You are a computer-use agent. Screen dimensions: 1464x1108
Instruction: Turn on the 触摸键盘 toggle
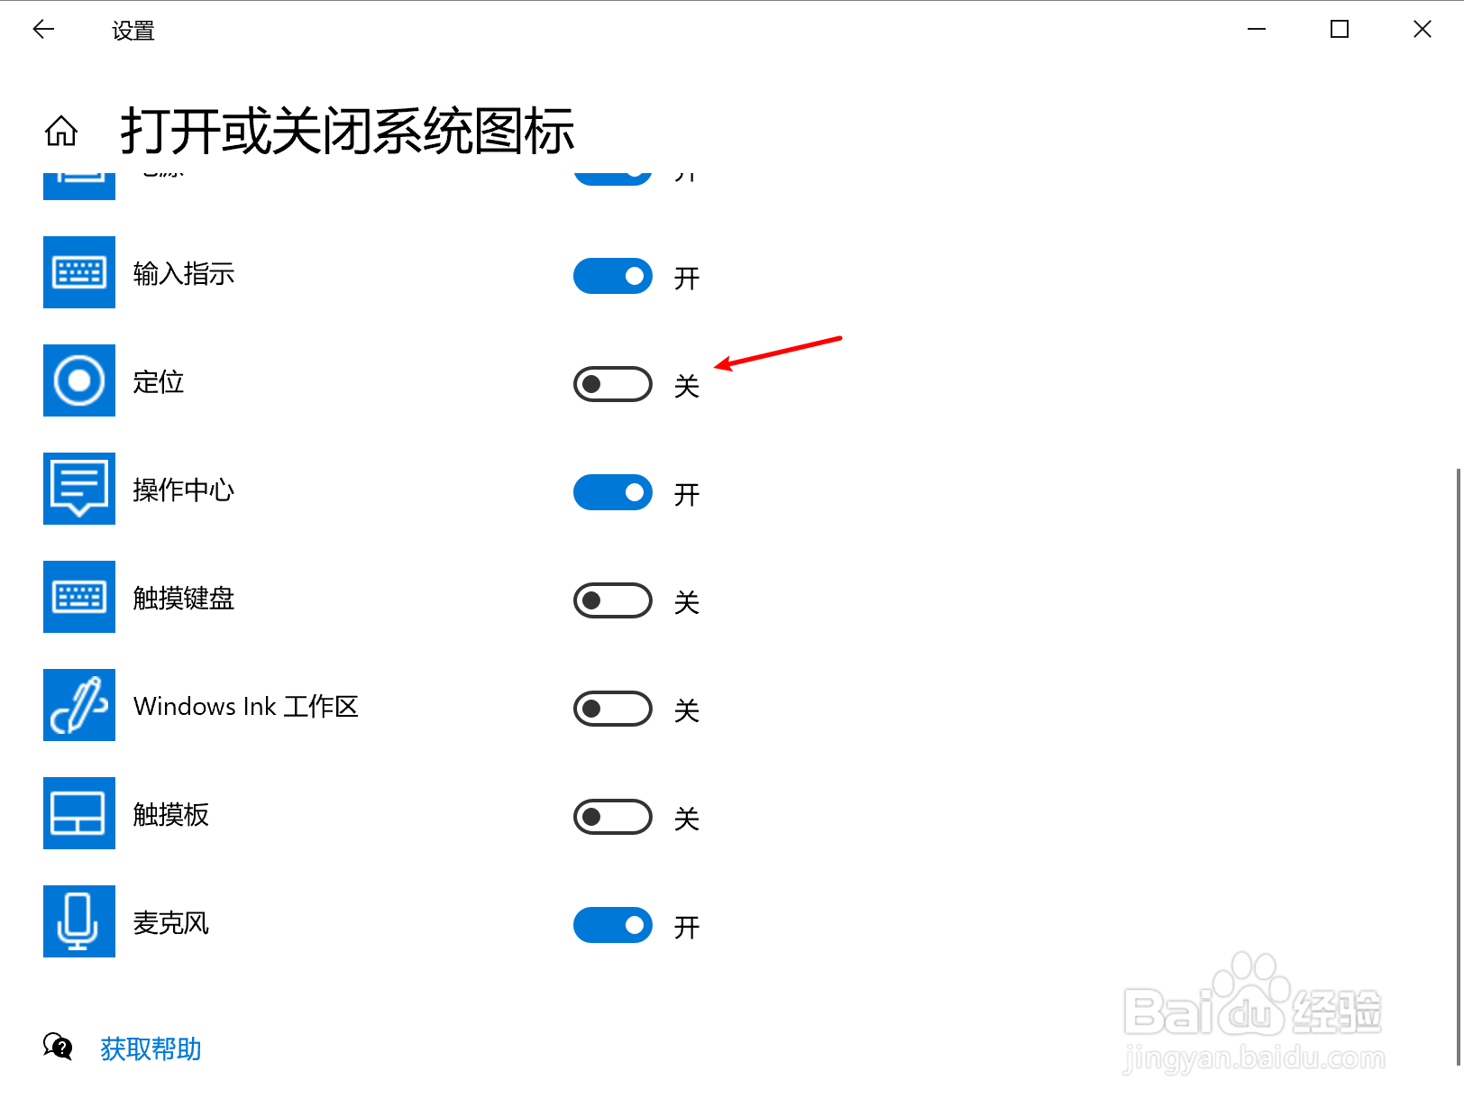(x=613, y=600)
